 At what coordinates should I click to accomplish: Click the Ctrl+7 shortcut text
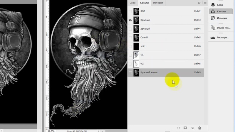point(197,55)
